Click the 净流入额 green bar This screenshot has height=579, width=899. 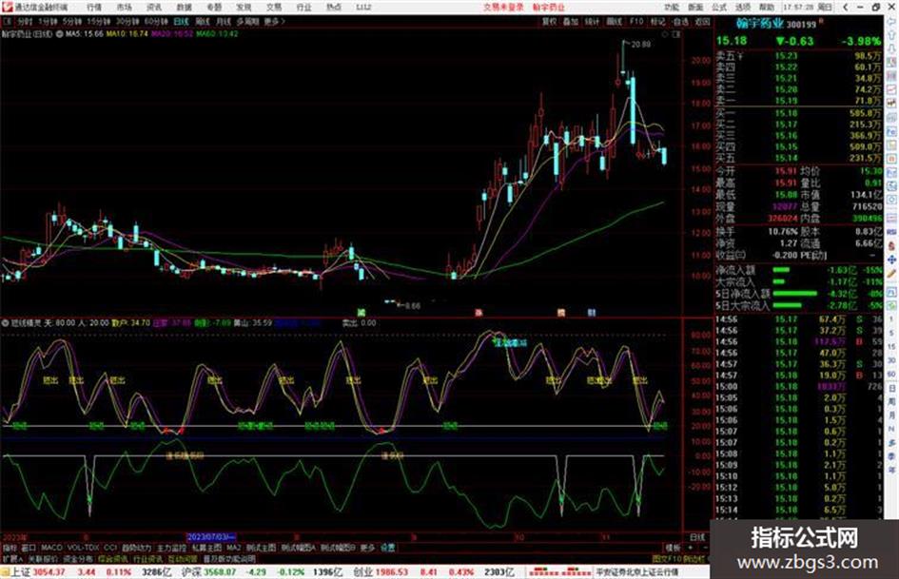click(781, 269)
